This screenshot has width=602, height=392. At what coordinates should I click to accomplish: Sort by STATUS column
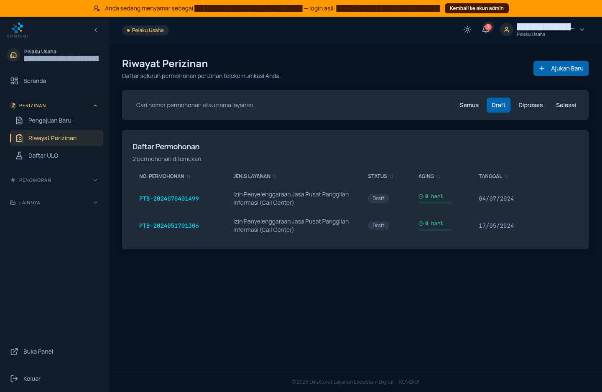[381, 176]
